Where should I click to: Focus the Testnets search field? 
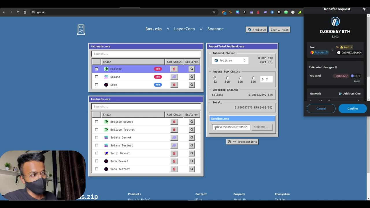pyautogui.click(x=146, y=107)
